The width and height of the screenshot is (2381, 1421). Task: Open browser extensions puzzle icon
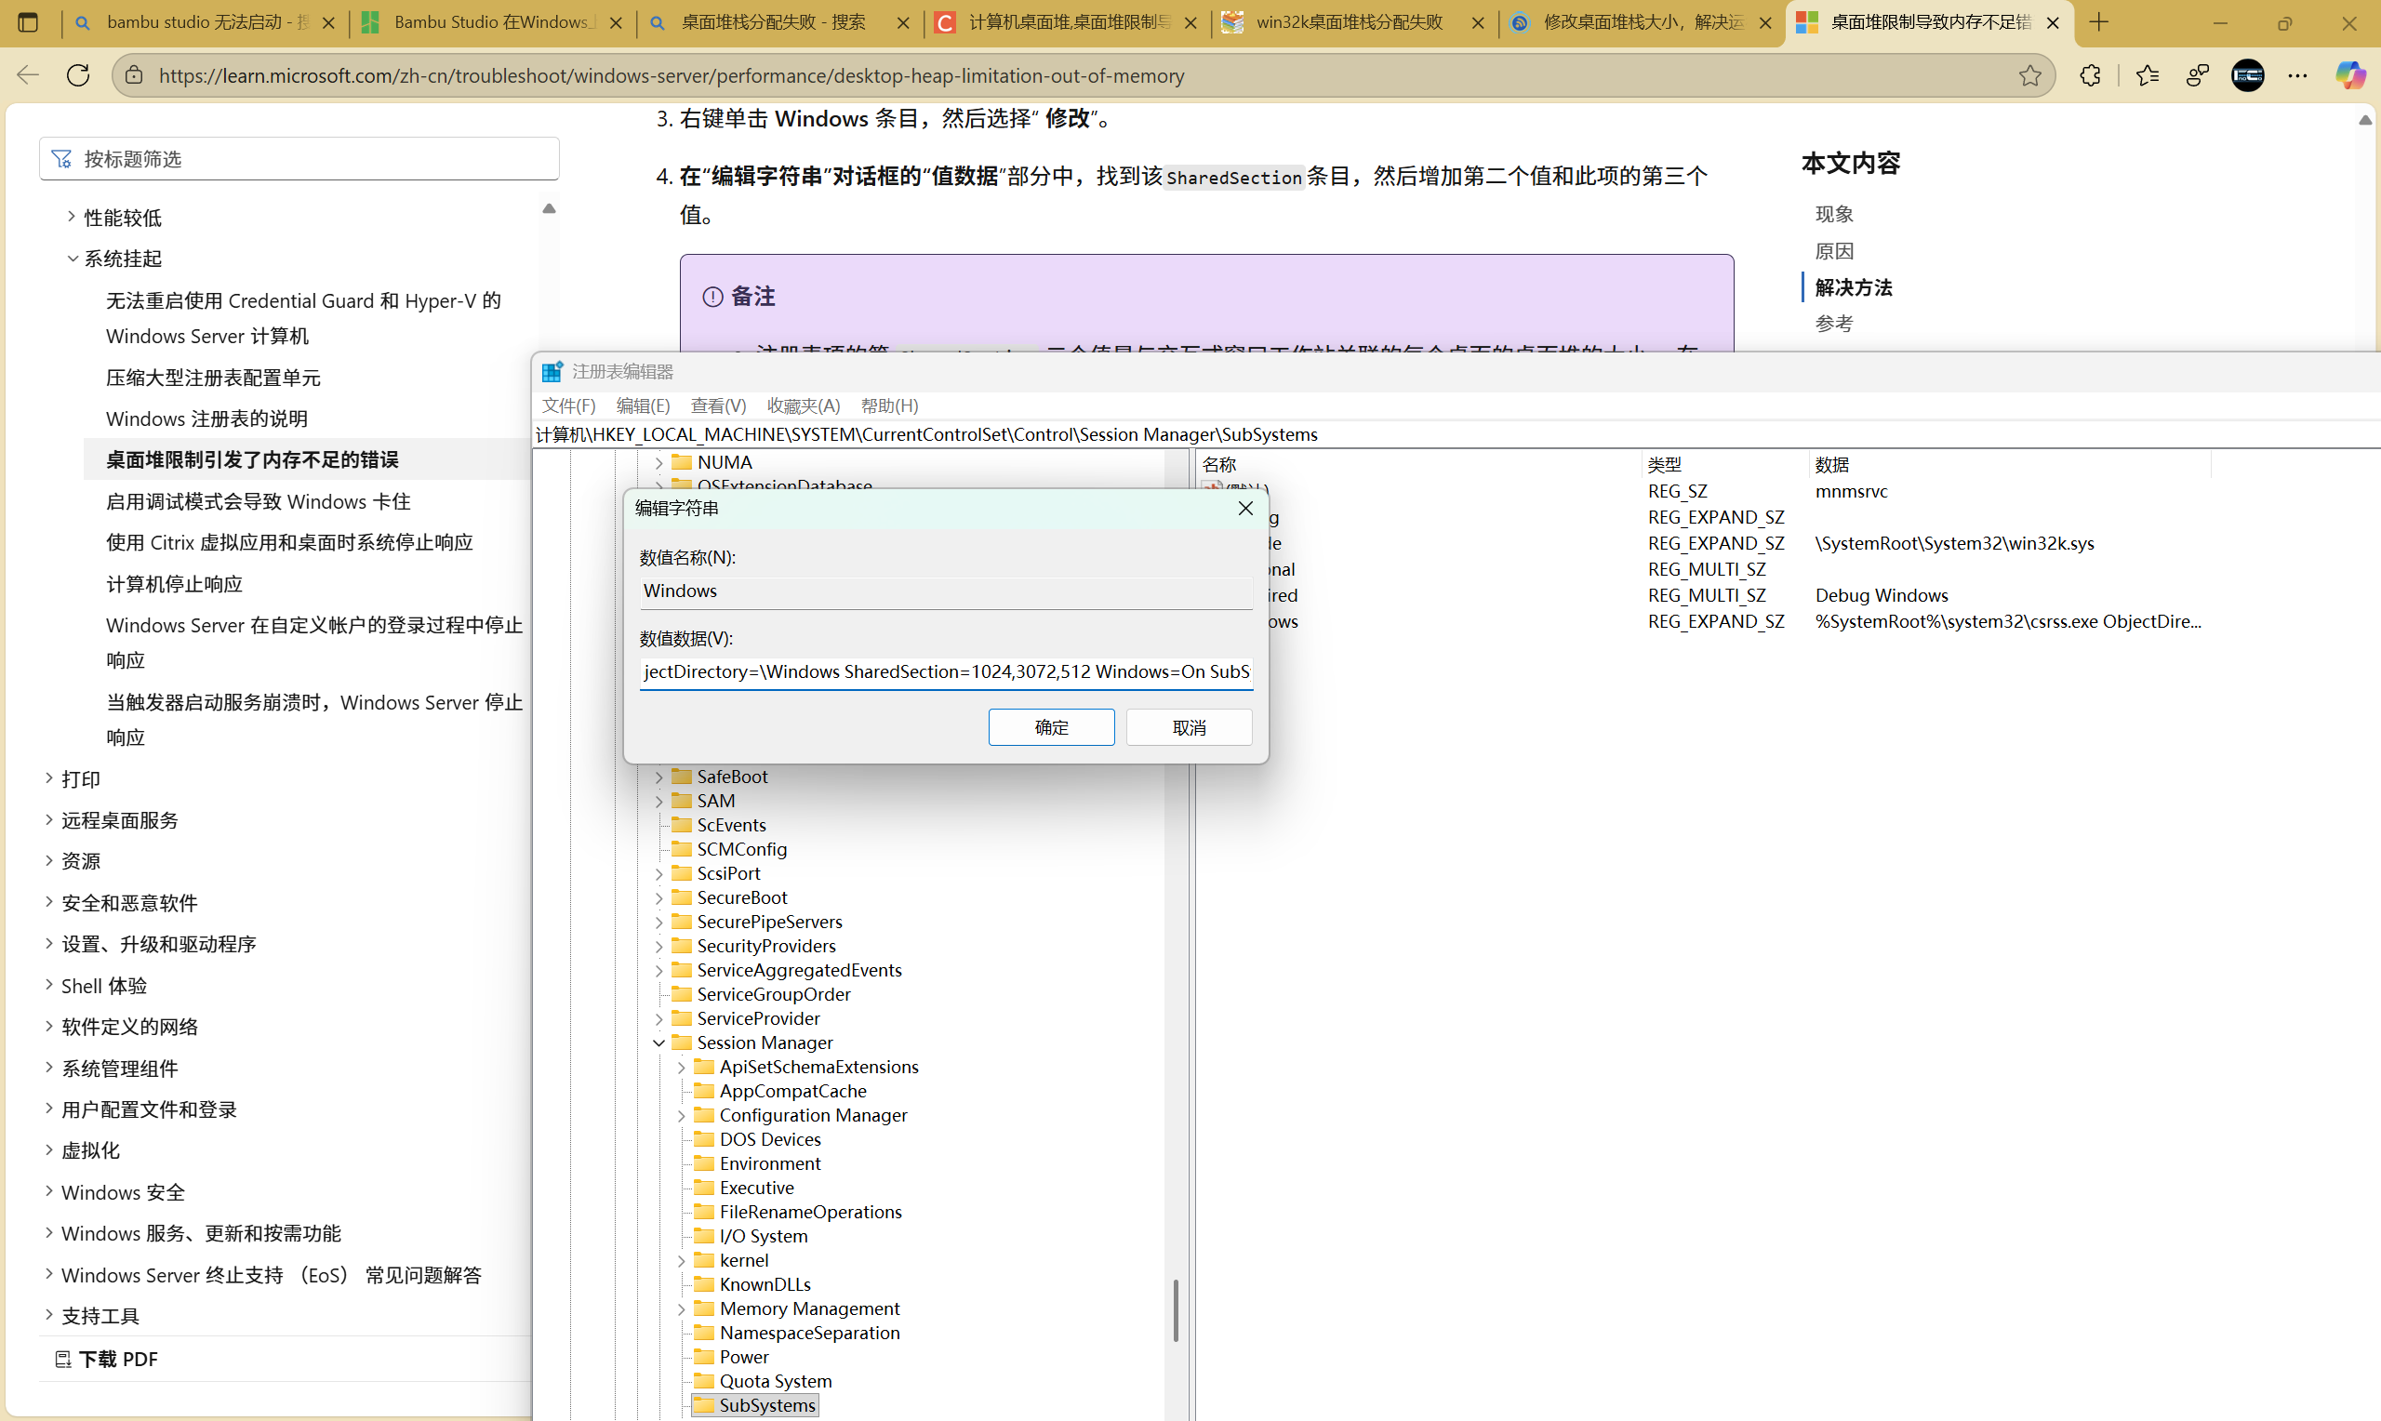pos(2090,74)
